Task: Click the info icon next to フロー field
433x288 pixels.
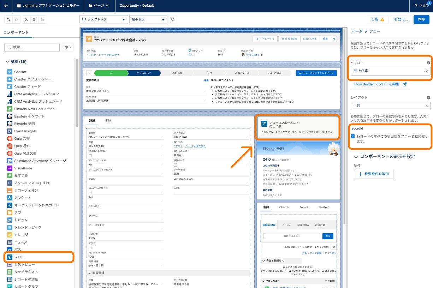Action: pos(428,63)
